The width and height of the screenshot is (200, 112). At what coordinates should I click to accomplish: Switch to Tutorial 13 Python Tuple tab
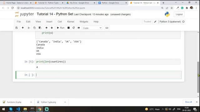point(49,3)
